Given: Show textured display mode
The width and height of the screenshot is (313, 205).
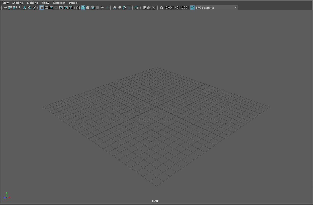Looking at the screenshot, I should click(97, 8).
